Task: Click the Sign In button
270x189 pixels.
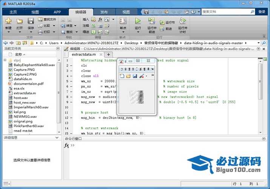Action: pos(262,12)
